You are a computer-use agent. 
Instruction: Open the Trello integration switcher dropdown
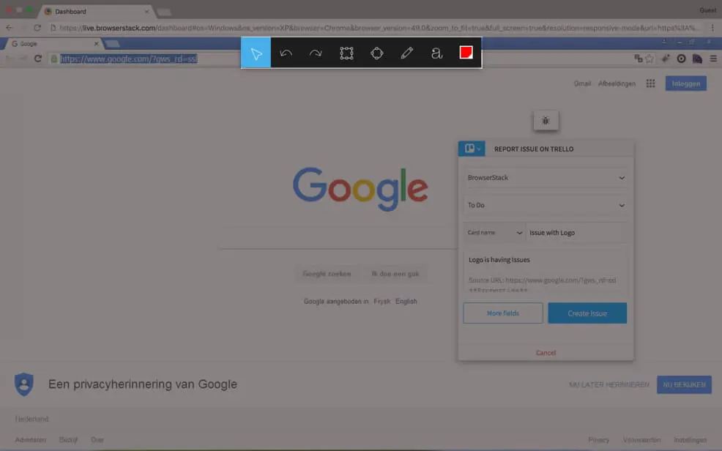pyautogui.click(x=471, y=149)
